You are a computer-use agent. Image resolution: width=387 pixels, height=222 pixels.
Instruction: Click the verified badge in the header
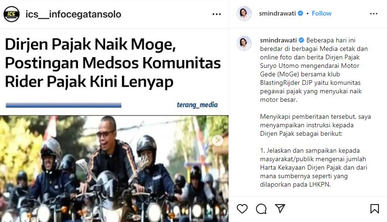(x=300, y=13)
